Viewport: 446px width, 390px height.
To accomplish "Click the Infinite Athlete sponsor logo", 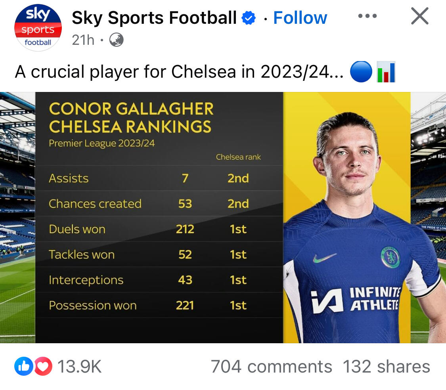I will point(355,300).
